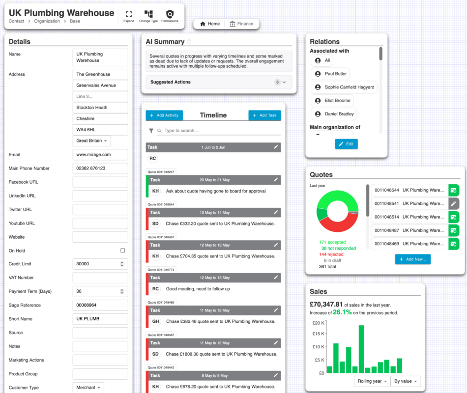The width and height of the screenshot is (467, 393).
Task: Click the Main Phone Number field
Action: 100,168
